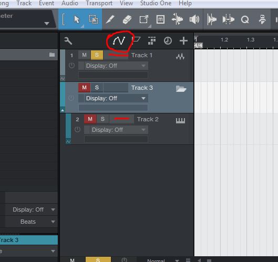Screen dimensions: 278x262
Task: Select the Range tool
Action: point(93,19)
